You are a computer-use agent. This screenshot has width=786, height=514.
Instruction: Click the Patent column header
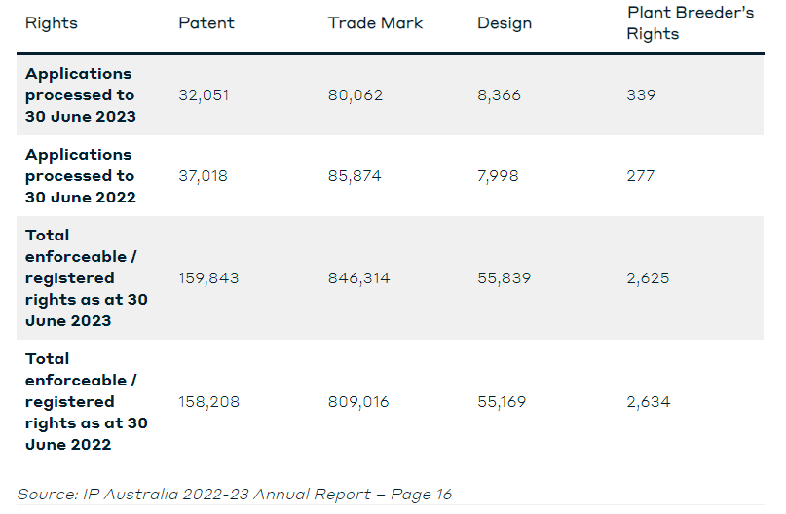[x=206, y=23]
